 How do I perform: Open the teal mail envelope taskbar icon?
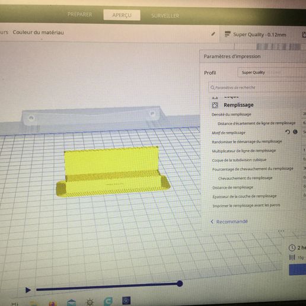71,302
